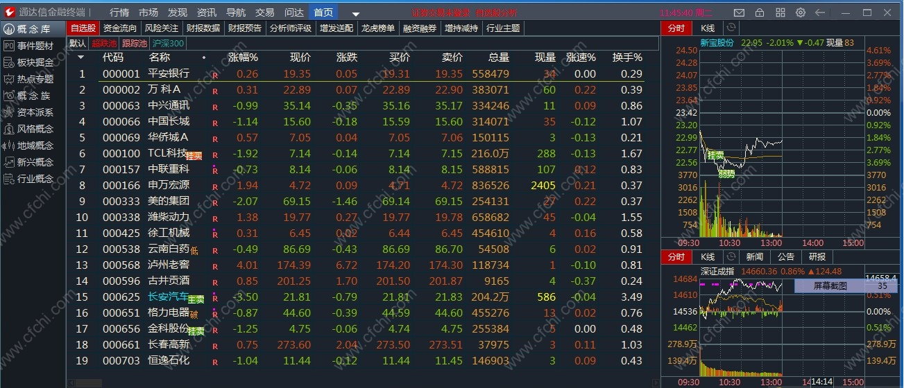904x388 pixels.
Task: Click the IPO icon next to 事件题材
Action: tap(9, 46)
